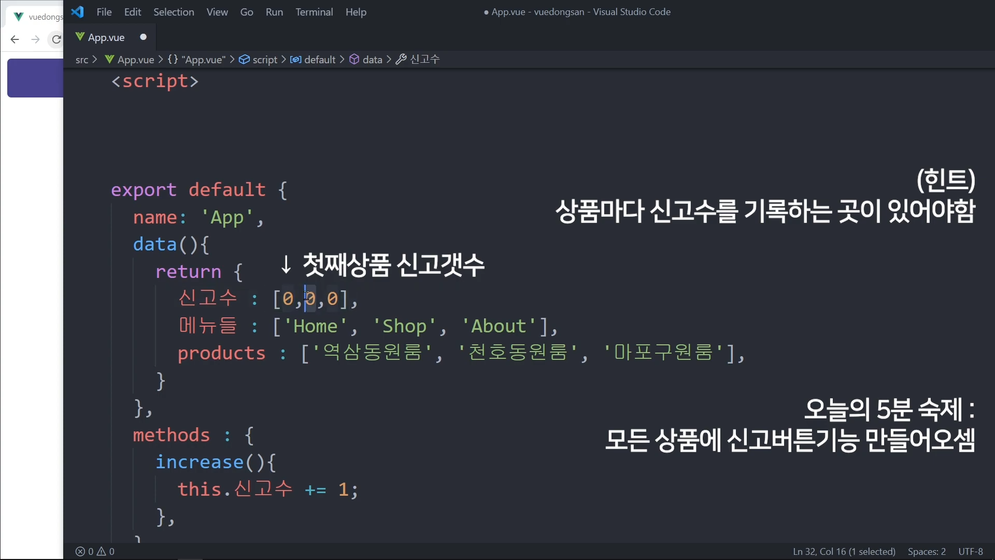Click browser forward arrow icon
The image size is (995, 560).
[x=35, y=39]
